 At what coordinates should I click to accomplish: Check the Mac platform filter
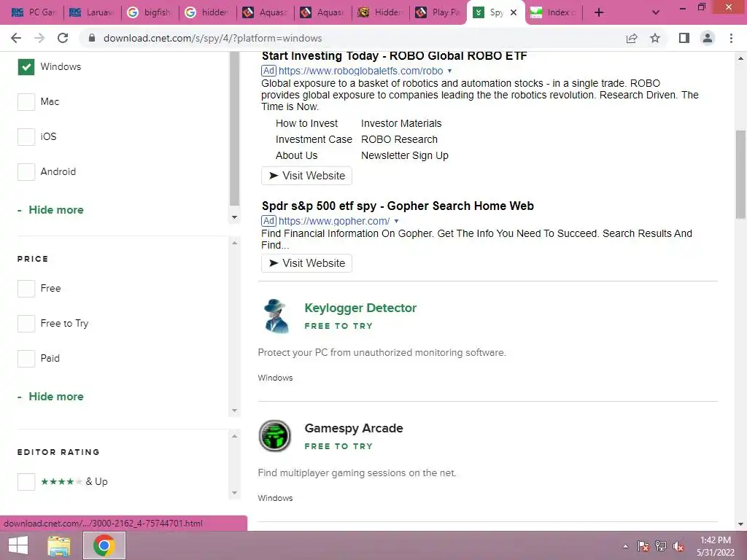pyautogui.click(x=26, y=101)
